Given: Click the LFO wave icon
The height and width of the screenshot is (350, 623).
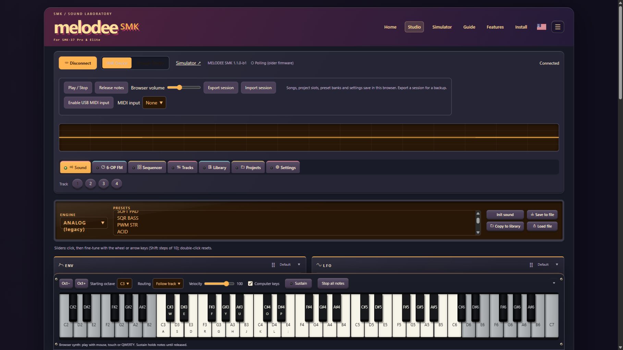Looking at the screenshot, I should tap(319, 265).
